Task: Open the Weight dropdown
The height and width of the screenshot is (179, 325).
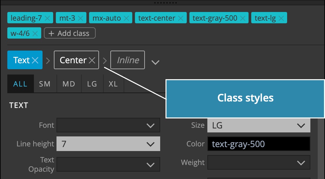Action: click(x=259, y=162)
